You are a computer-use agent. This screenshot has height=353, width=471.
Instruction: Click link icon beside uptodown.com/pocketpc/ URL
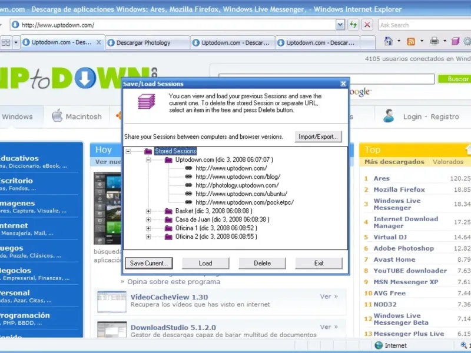pos(188,202)
